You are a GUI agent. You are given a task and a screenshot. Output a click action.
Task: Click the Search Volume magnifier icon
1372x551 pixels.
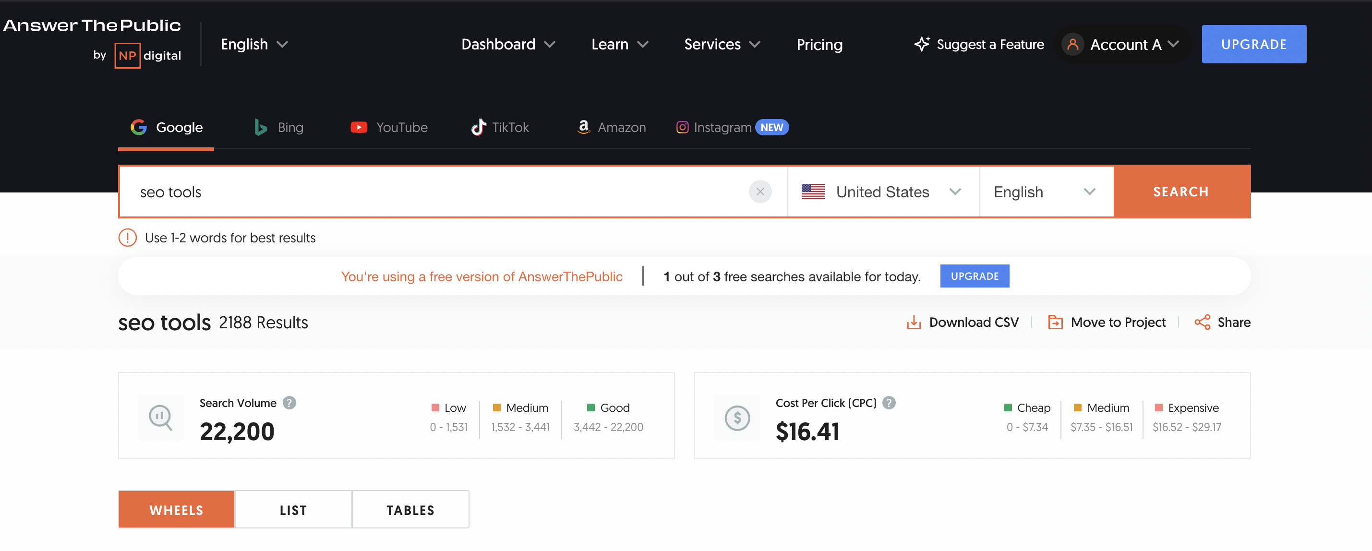(161, 418)
